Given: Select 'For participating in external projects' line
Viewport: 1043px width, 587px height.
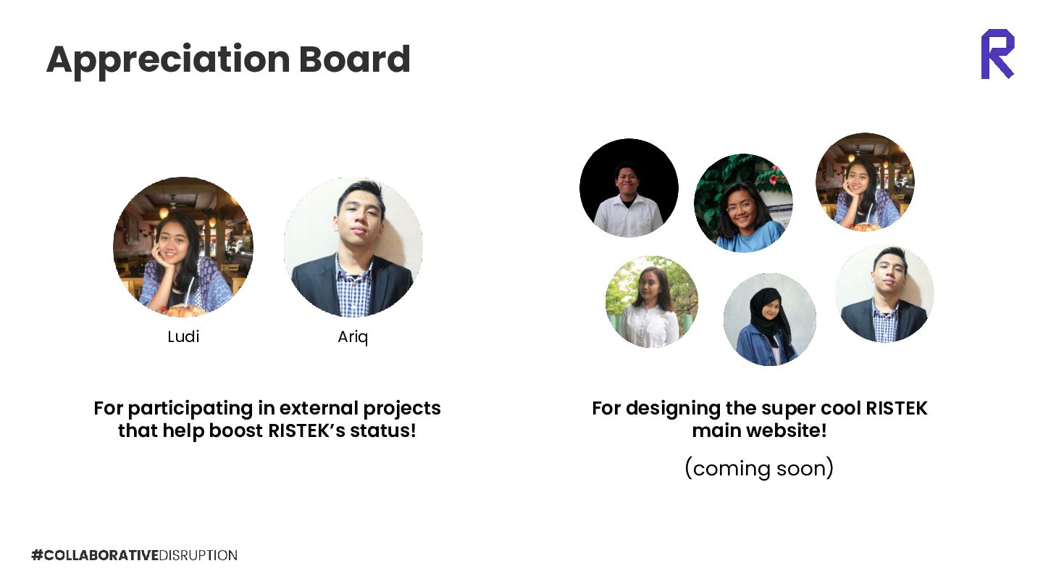Looking at the screenshot, I should pyautogui.click(x=267, y=408).
